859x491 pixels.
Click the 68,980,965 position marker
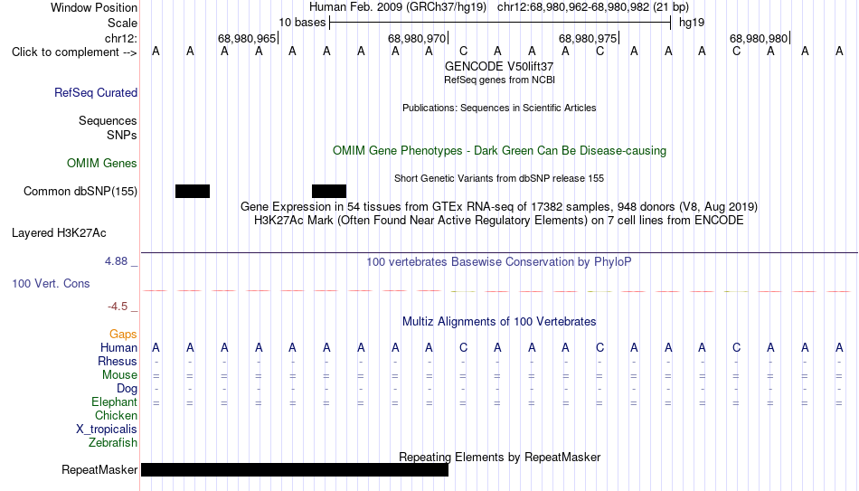[247, 38]
